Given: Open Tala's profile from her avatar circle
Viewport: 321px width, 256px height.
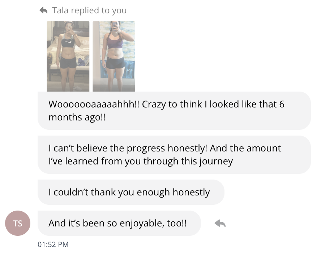Looking at the screenshot, I should click(17, 223).
